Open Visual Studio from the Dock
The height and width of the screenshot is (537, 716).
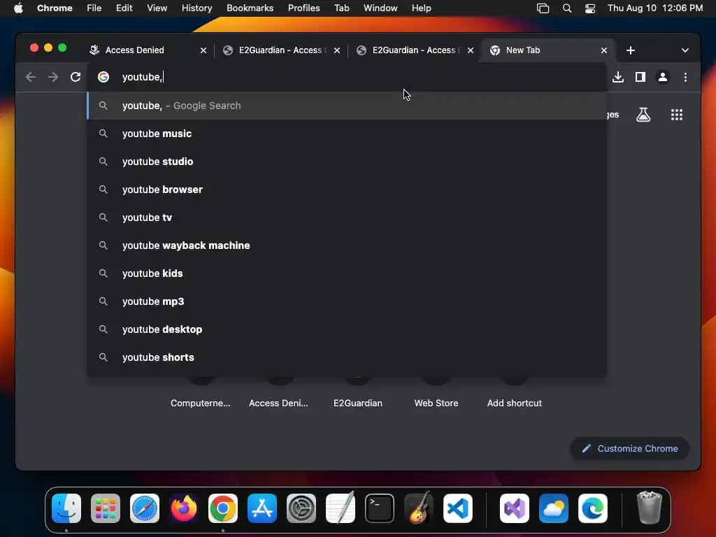[x=515, y=508]
